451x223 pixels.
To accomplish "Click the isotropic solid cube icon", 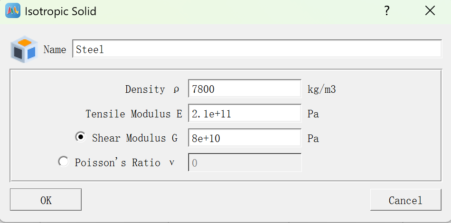I will tap(24, 50).
